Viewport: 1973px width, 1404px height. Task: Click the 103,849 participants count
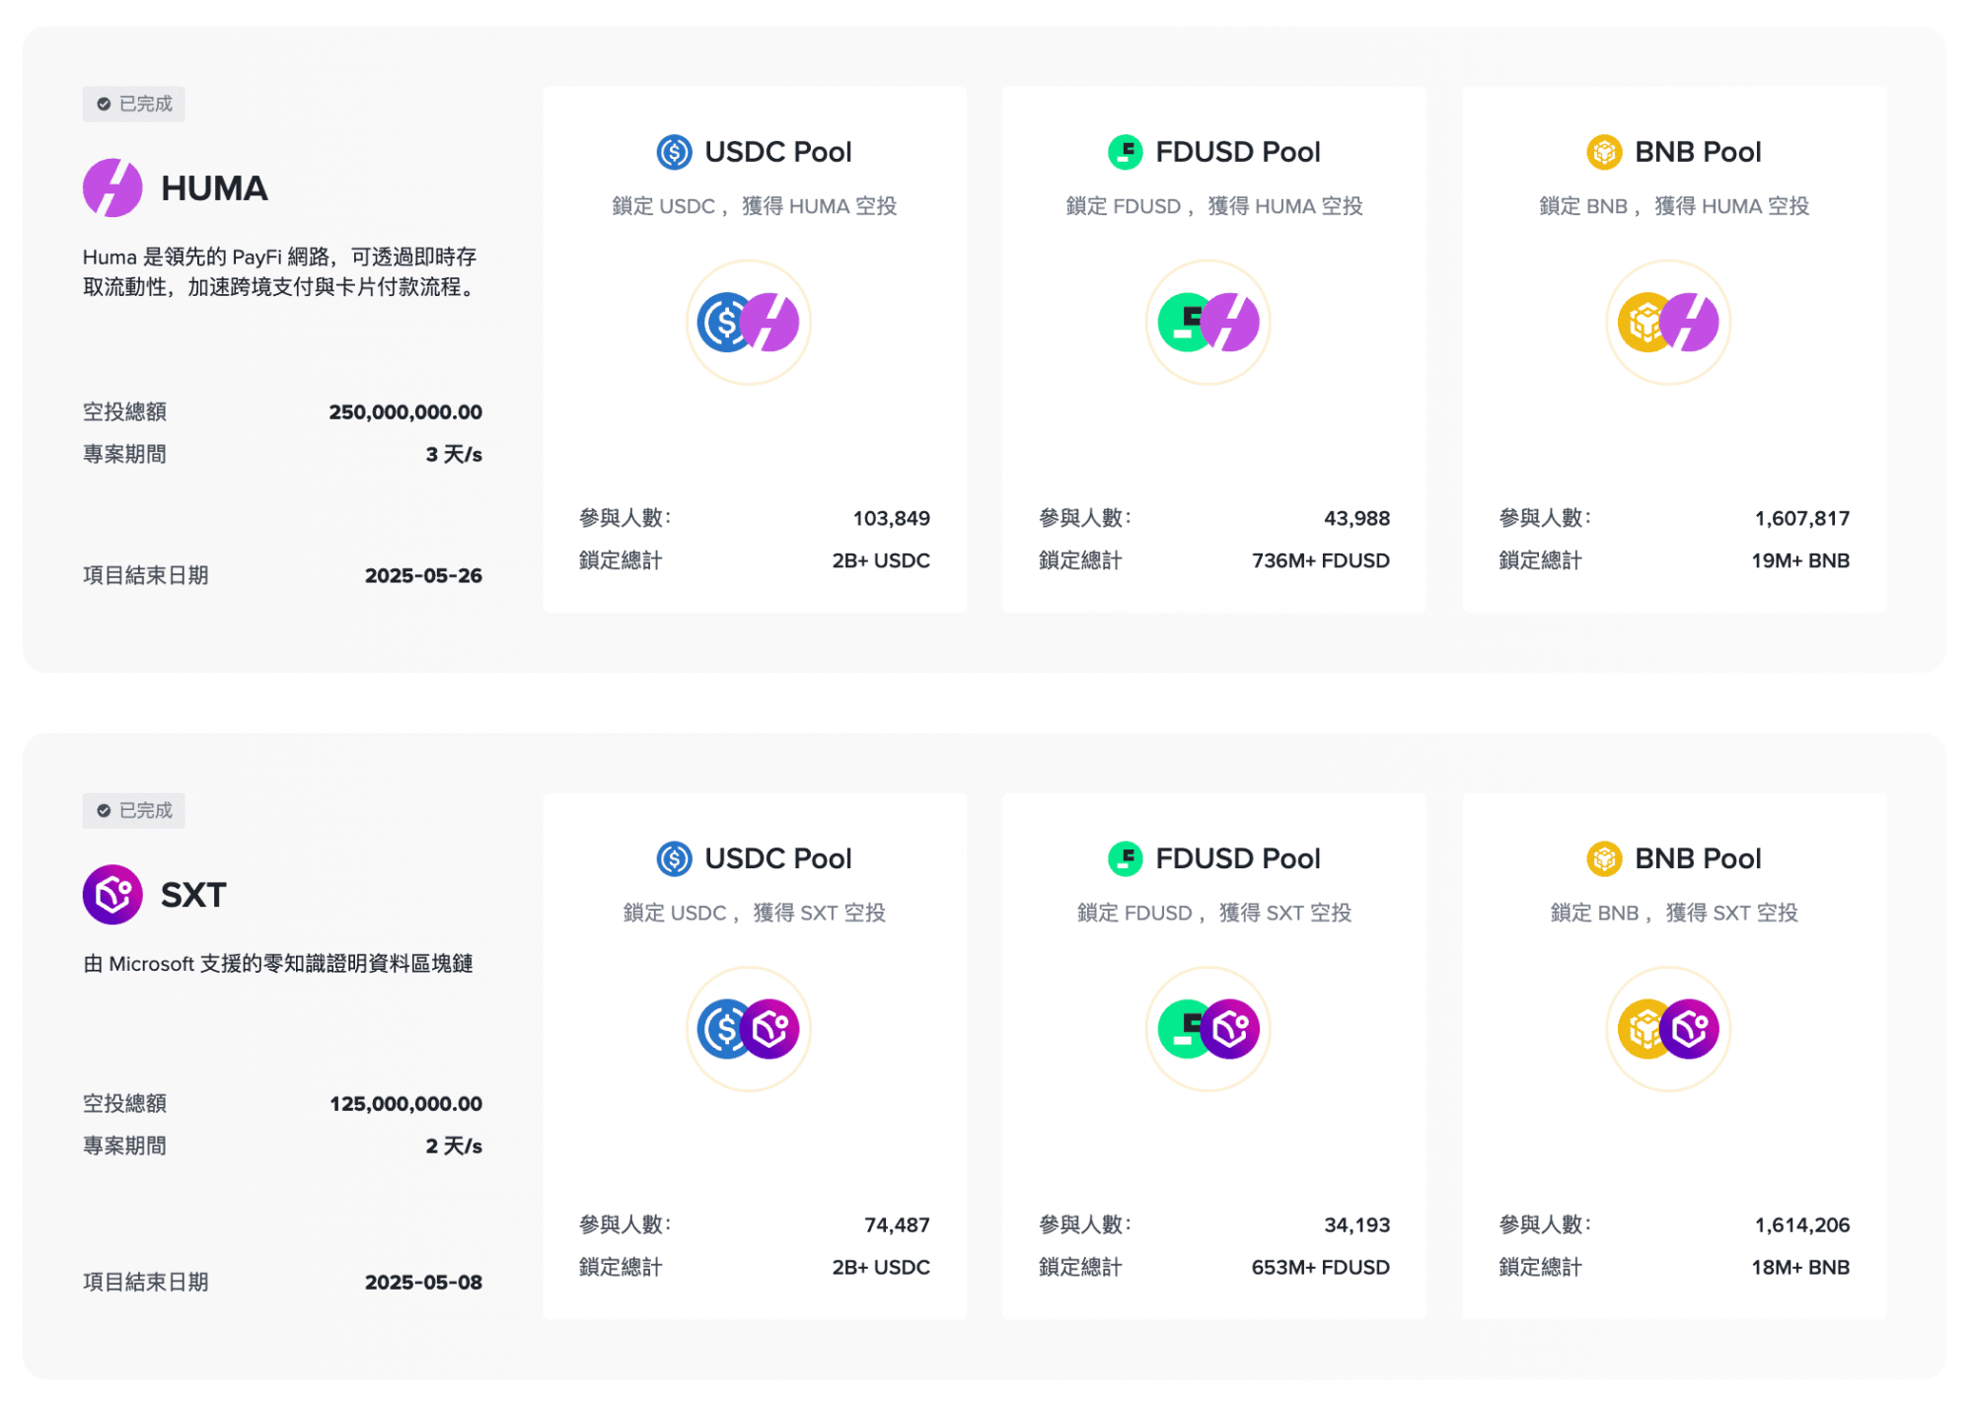coord(892,519)
